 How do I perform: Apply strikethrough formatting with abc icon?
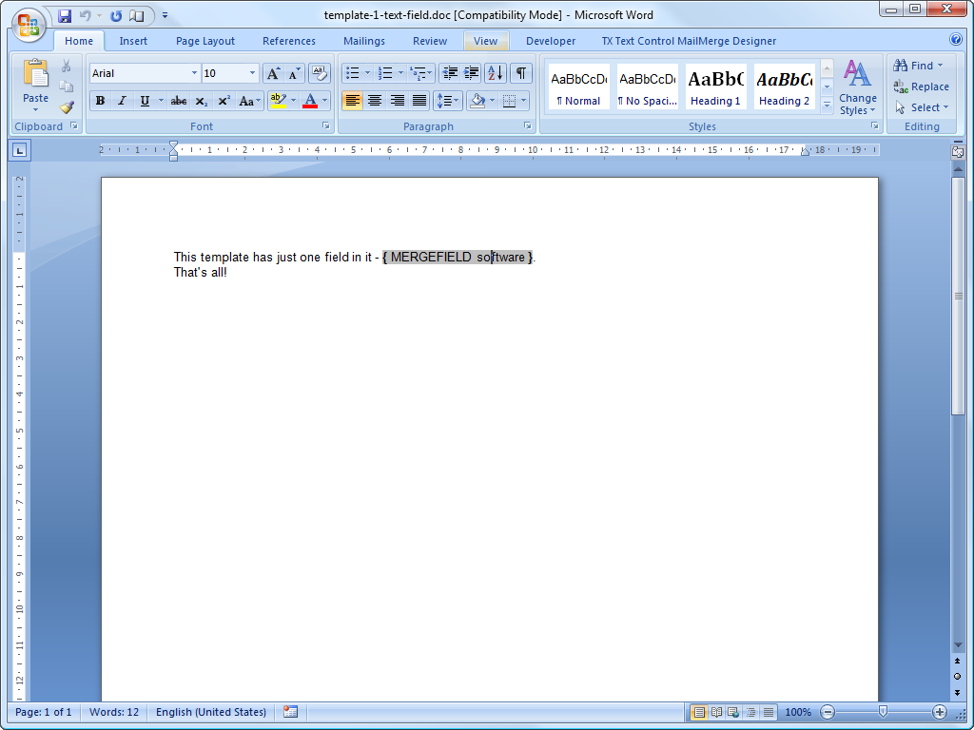(178, 101)
